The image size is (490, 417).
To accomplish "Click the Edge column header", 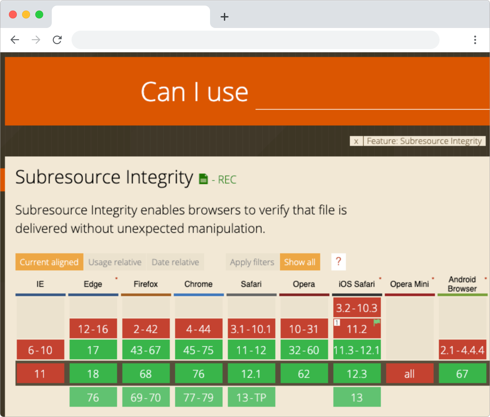I will 93,284.
